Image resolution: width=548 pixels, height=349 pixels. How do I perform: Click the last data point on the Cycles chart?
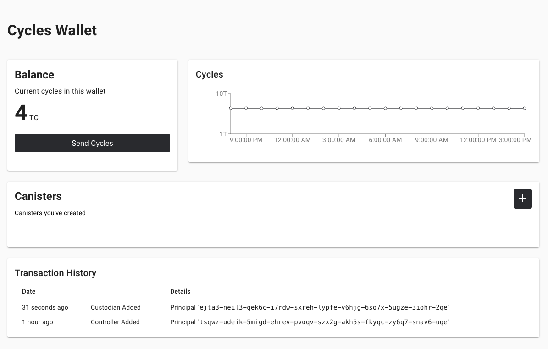tap(524, 108)
